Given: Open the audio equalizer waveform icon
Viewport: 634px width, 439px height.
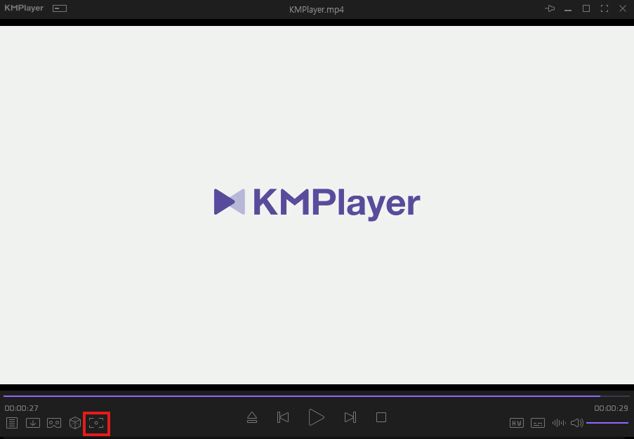Looking at the screenshot, I should click(559, 423).
